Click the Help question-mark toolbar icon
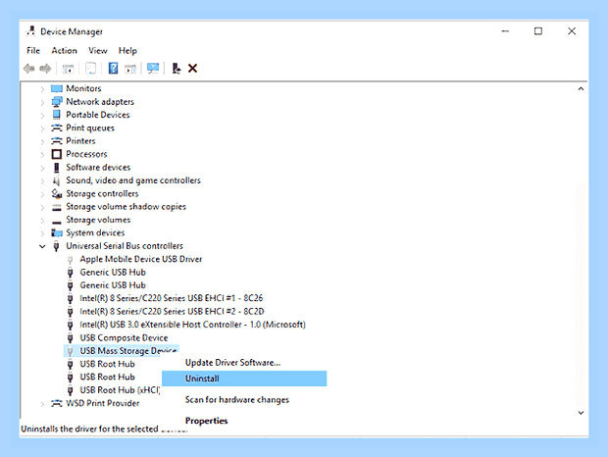Viewport: 608px width, 457px height. [113, 69]
